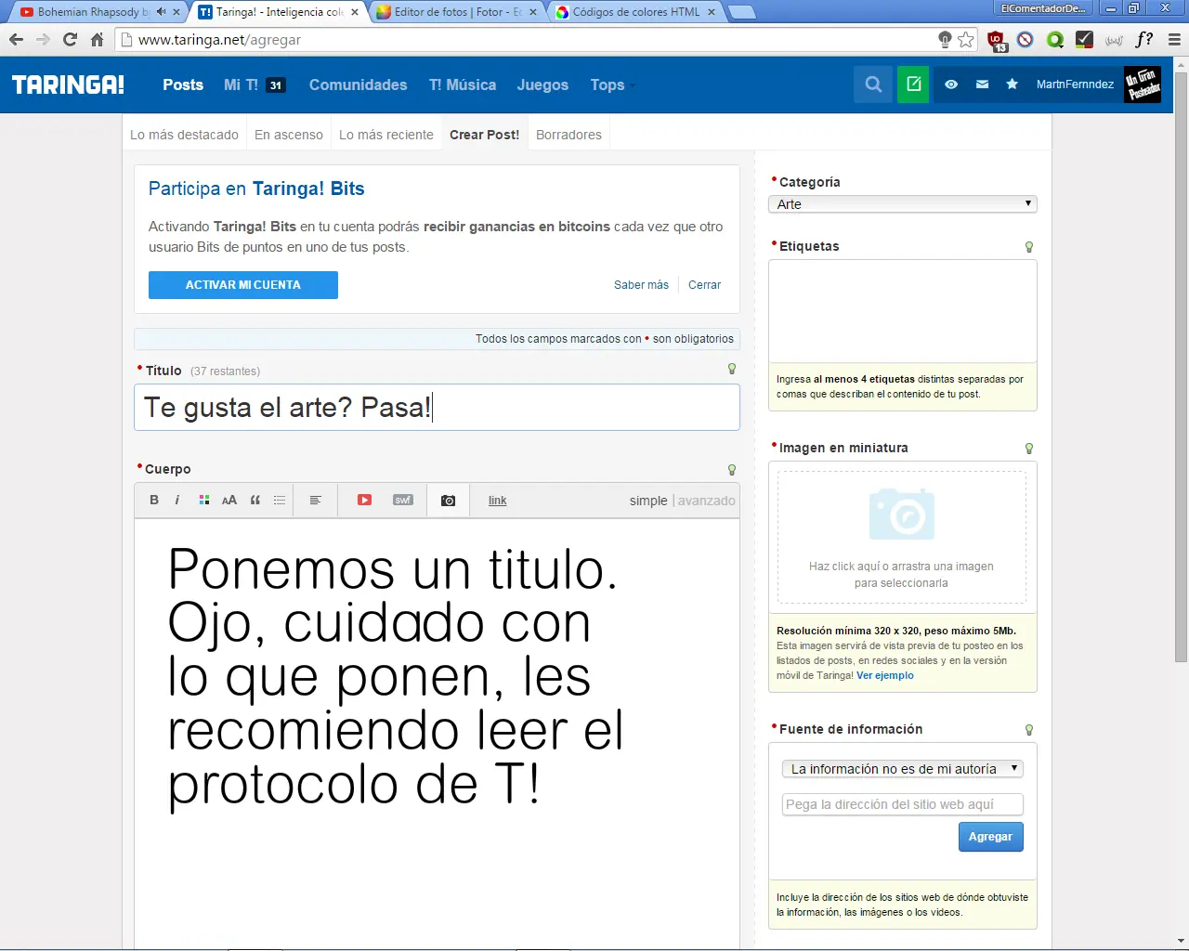The width and height of the screenshot is (1189, 951).
Task: Open the MartnFernndez profile link
Action: [x=1075, y=85]
